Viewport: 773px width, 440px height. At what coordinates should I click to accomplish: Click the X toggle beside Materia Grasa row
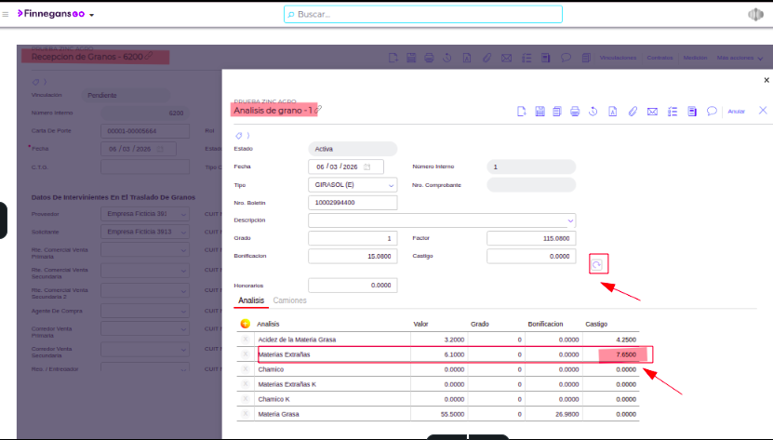(x=246, y=414)
